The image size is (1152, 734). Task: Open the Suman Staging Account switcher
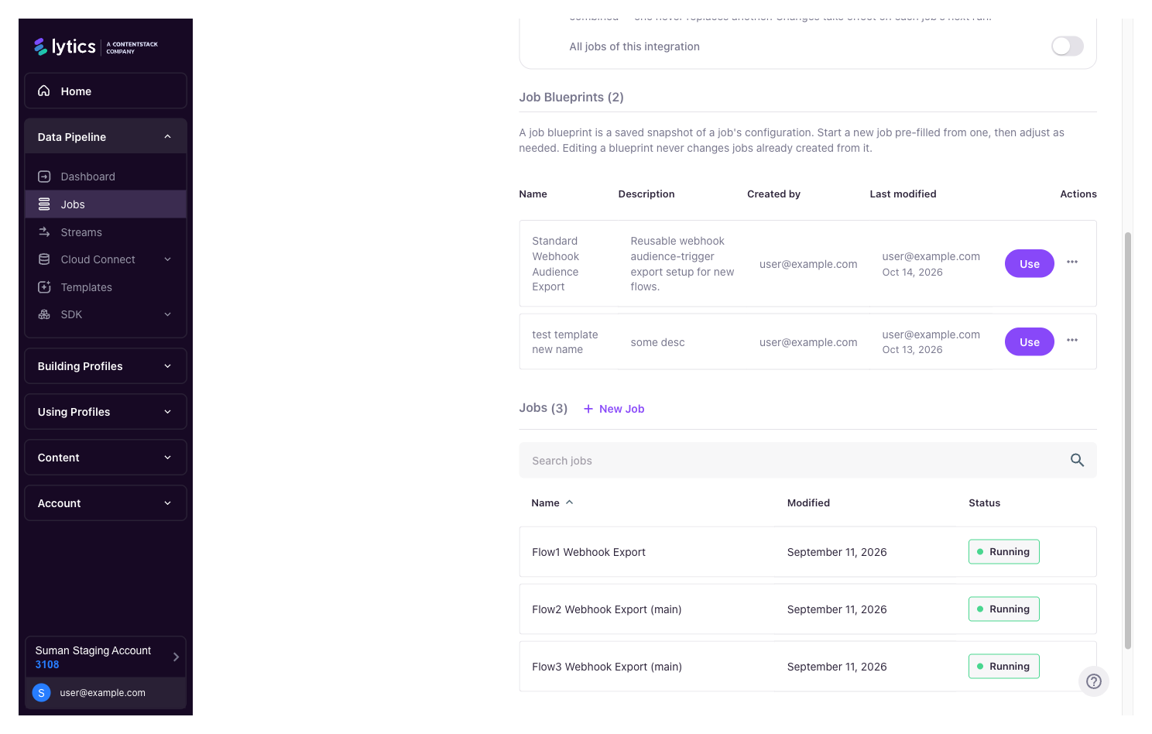click(x=105, y=657)
